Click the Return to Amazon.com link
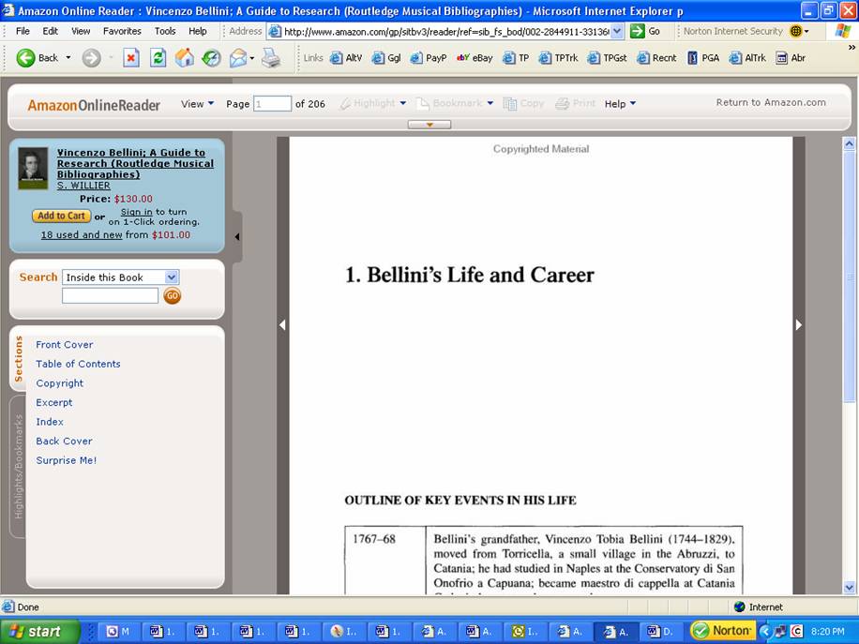This screenshot has width=859, height=644. coord(771,103)
